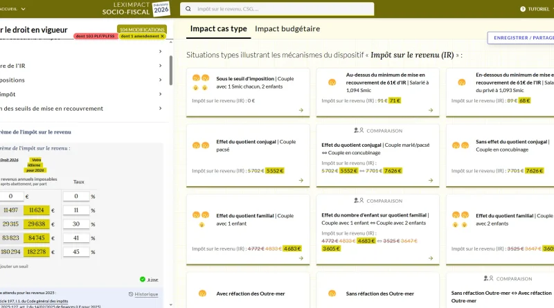Click the Tutoriel question mark icon

tap(523, 9)
